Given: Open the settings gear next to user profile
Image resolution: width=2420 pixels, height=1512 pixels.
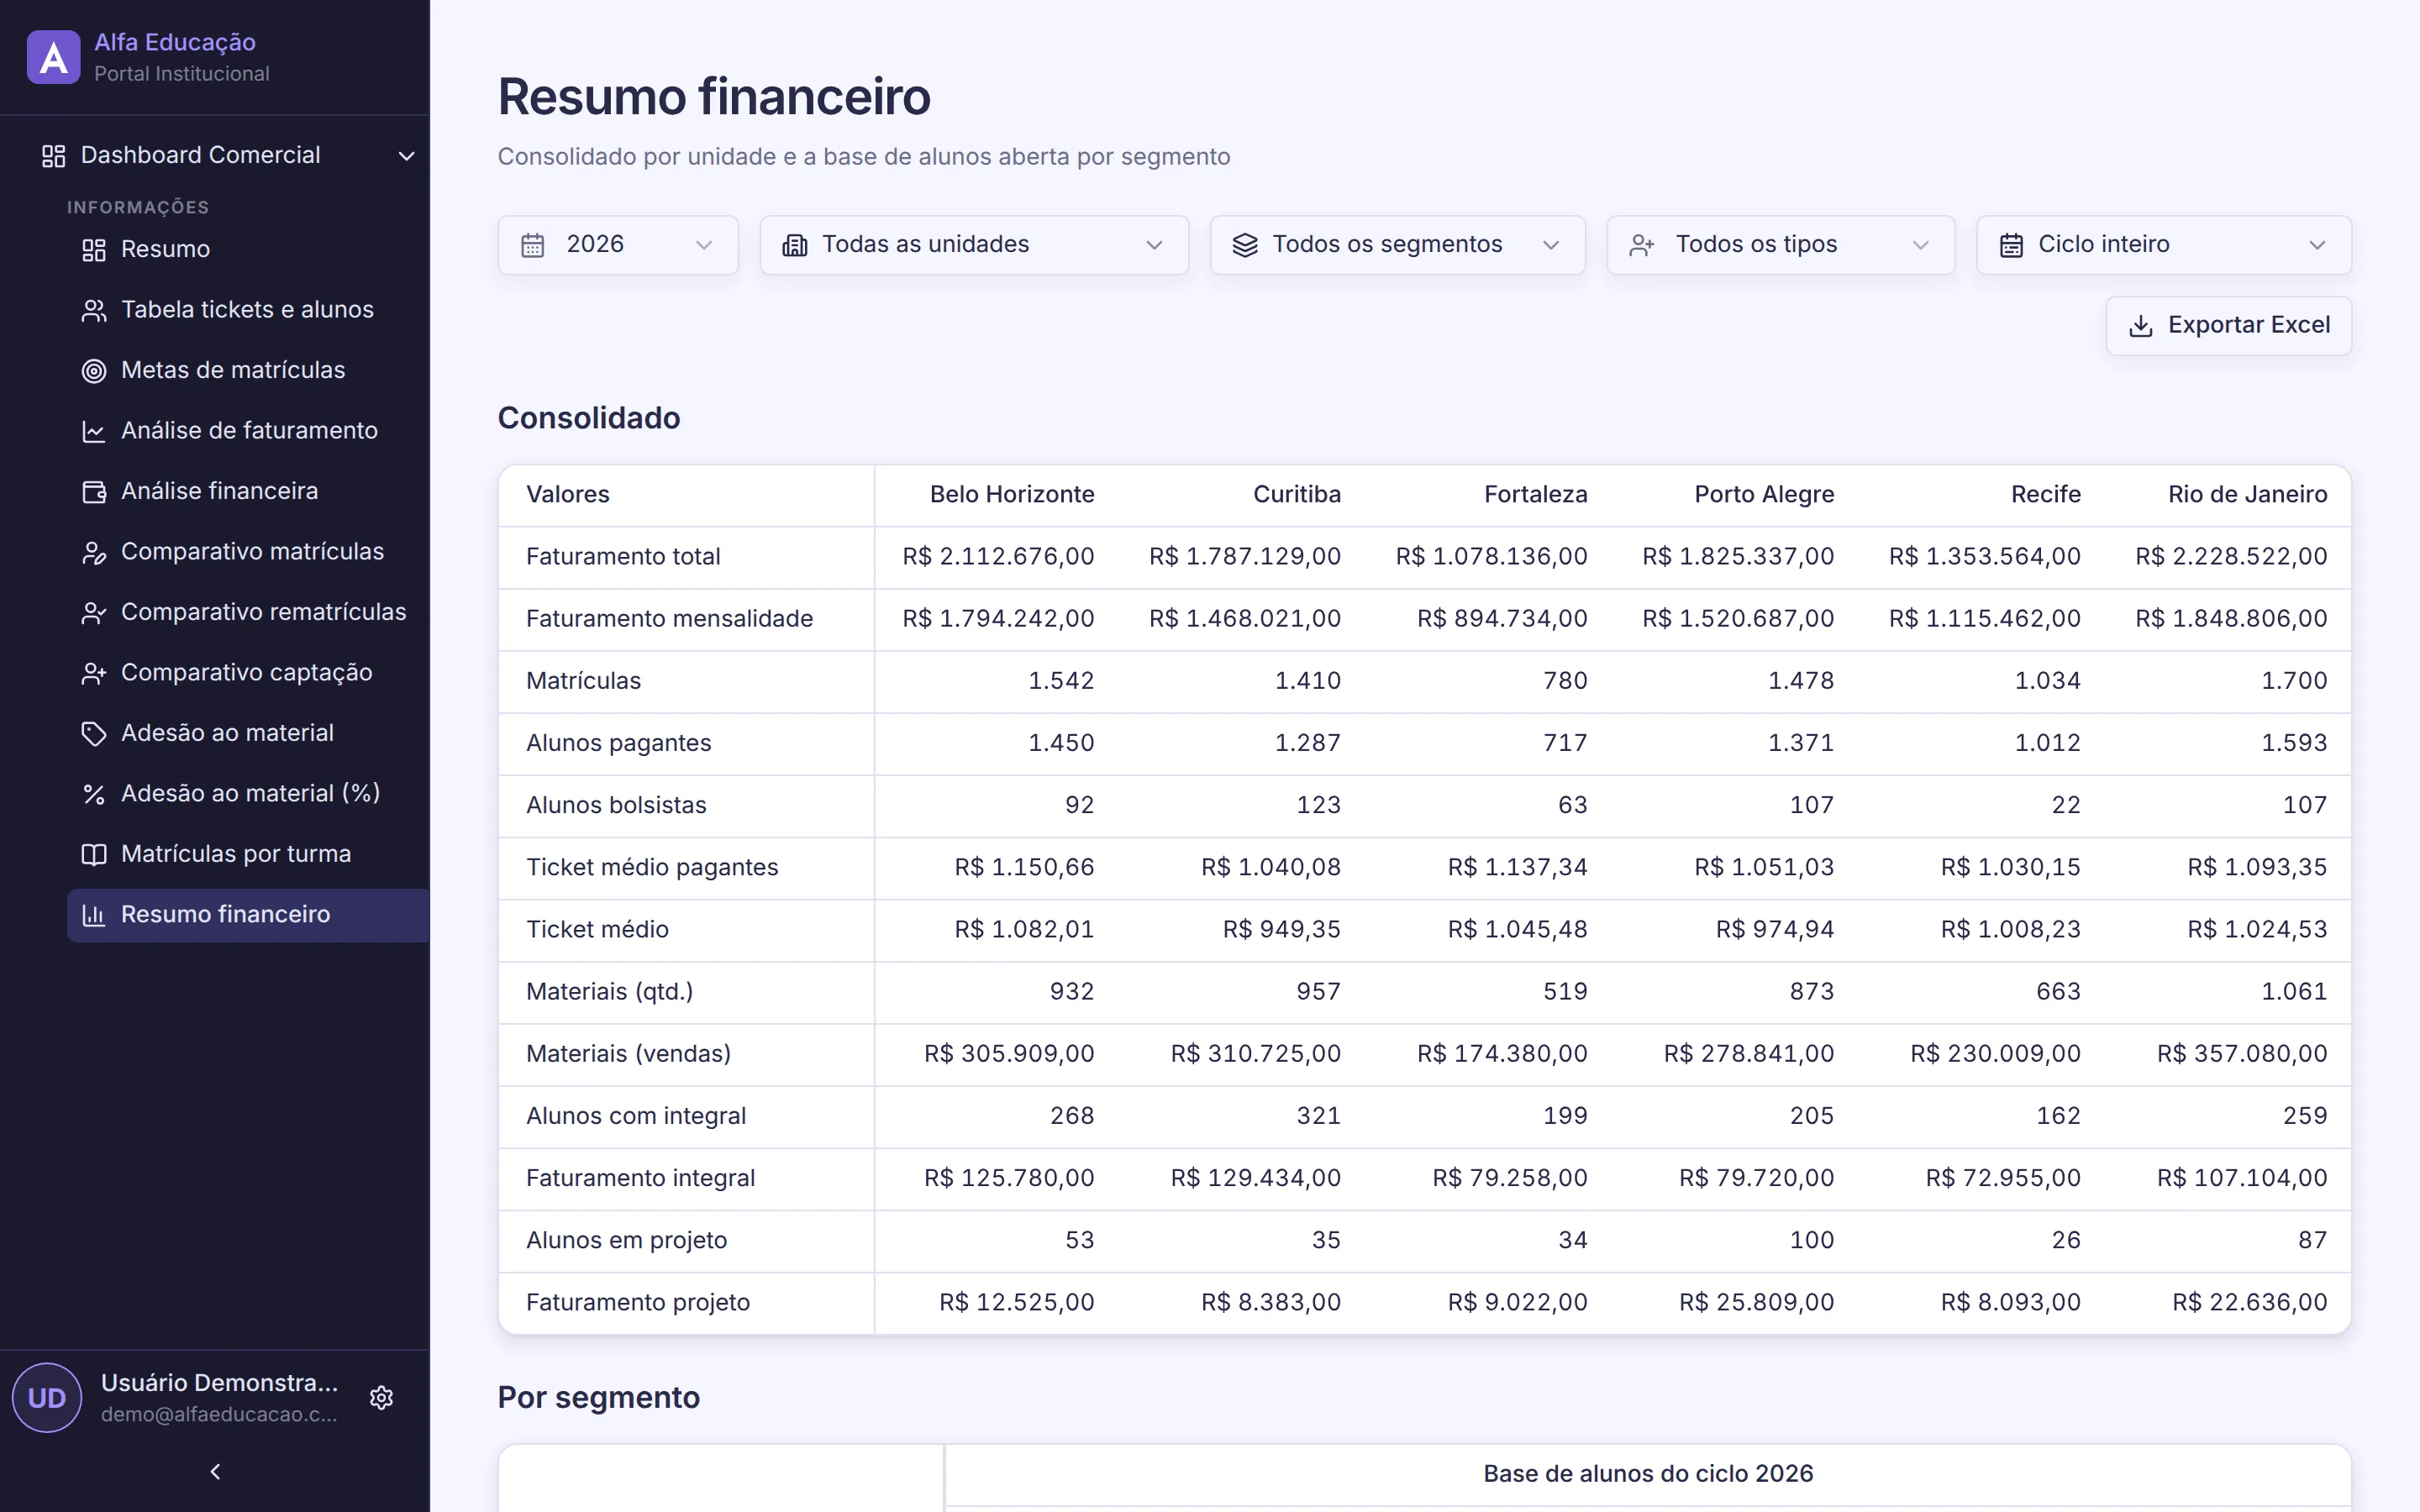Looking at the screenshot, I should coord(381,1397).
